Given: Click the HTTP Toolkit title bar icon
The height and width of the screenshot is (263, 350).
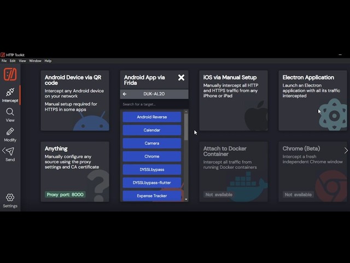Looking at the screenshot, I should point(3,55).
